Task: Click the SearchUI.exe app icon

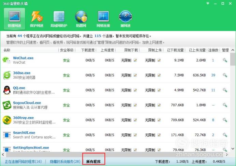Action: (7, 135)
